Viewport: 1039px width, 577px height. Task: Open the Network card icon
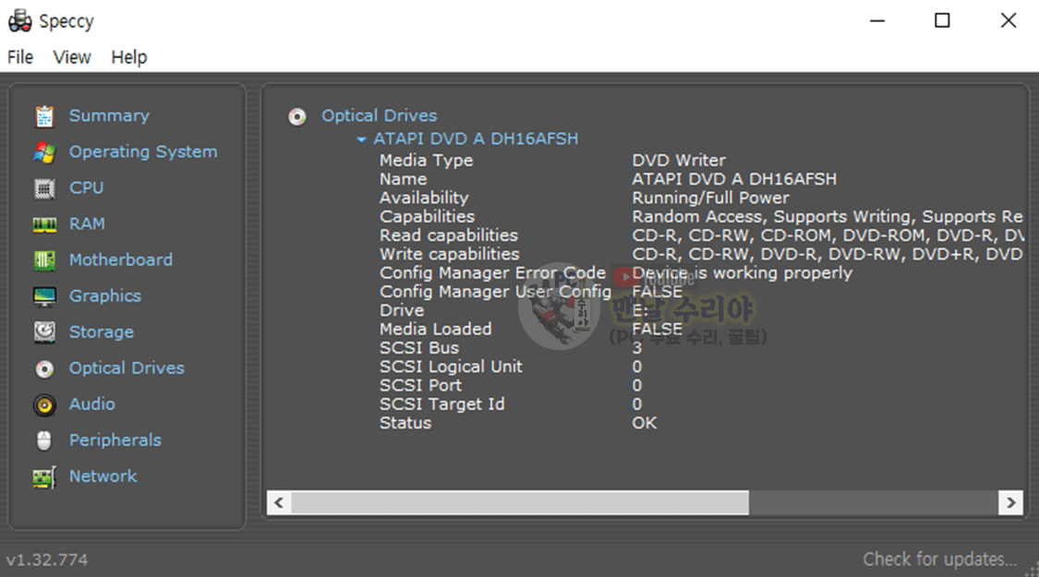coord(44,477)
